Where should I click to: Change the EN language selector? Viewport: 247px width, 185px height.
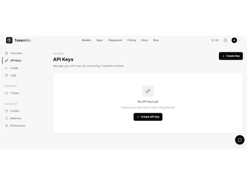coord(217,40)
